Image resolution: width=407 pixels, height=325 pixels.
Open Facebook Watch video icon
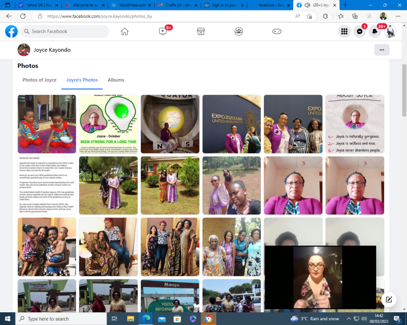coord(163,31)
